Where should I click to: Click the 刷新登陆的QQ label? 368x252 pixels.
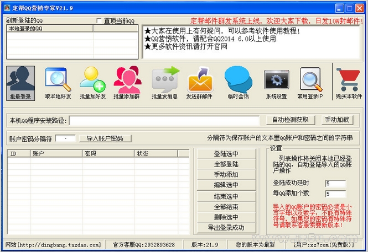click(x=24, y=20)
